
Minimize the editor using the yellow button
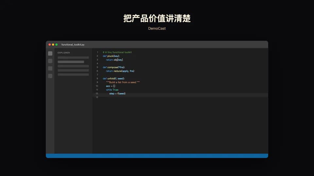click(53, 45)
